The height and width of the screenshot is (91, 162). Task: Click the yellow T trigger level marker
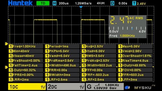pos(6,44)
